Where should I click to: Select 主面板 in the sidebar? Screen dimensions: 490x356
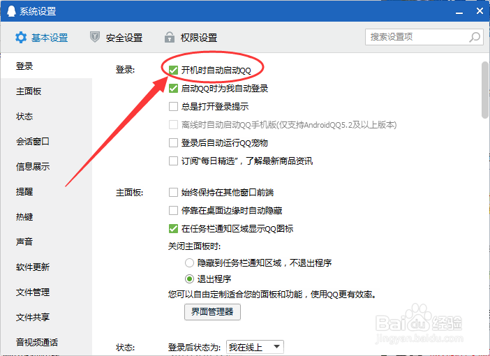click(x=46, y=91)
